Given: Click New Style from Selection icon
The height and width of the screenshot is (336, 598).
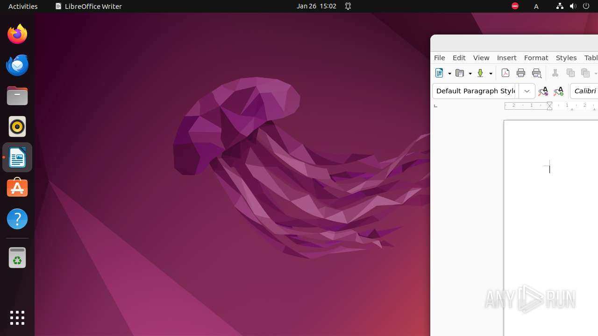Looking at the screenshot, I should 558,91.
